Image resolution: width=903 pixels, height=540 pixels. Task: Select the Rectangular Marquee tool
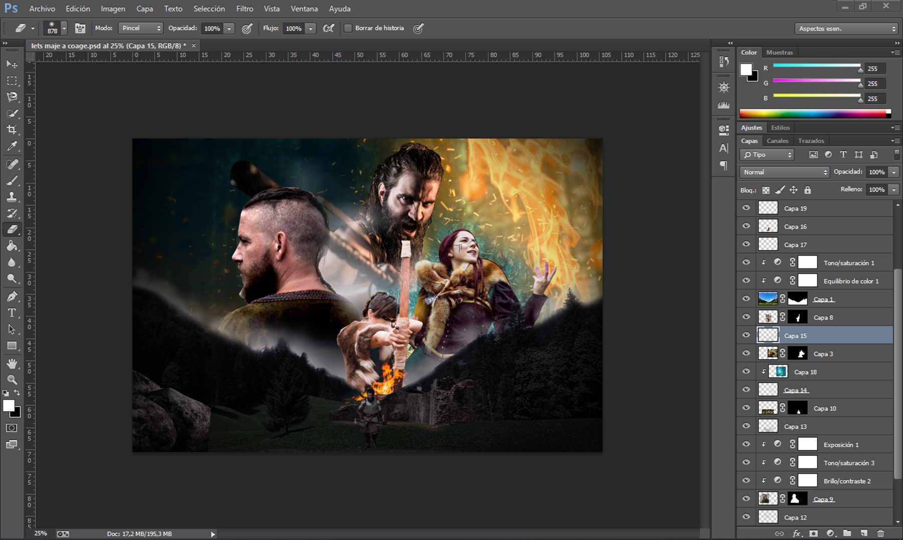[x=12, y=81]
